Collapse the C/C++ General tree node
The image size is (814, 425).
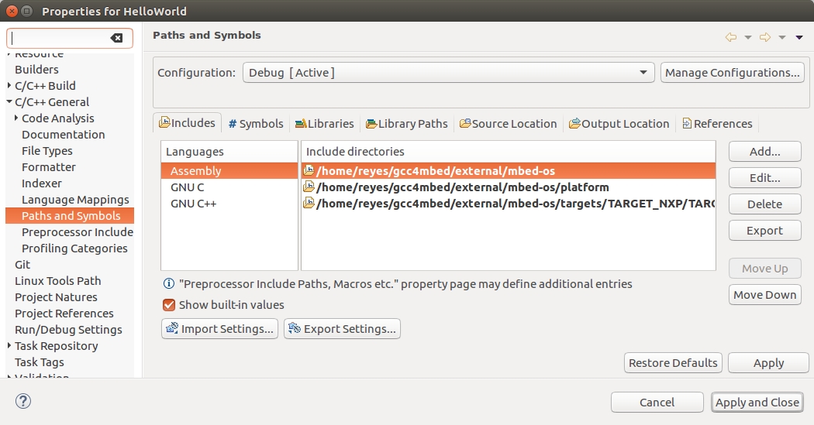(x=9, y=102)
